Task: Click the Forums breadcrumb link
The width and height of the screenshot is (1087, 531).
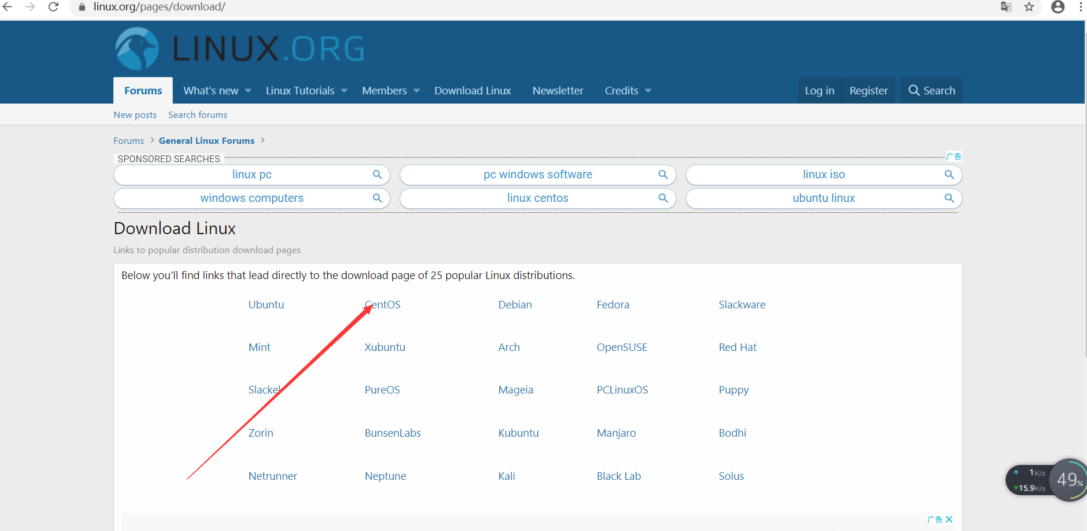Action: [x=128, y=140]
